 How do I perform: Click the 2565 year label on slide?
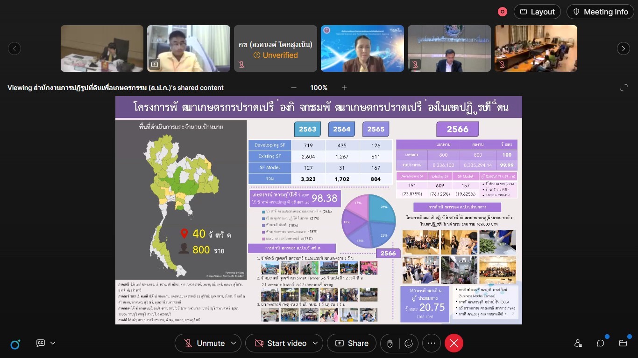click(376, 129)
